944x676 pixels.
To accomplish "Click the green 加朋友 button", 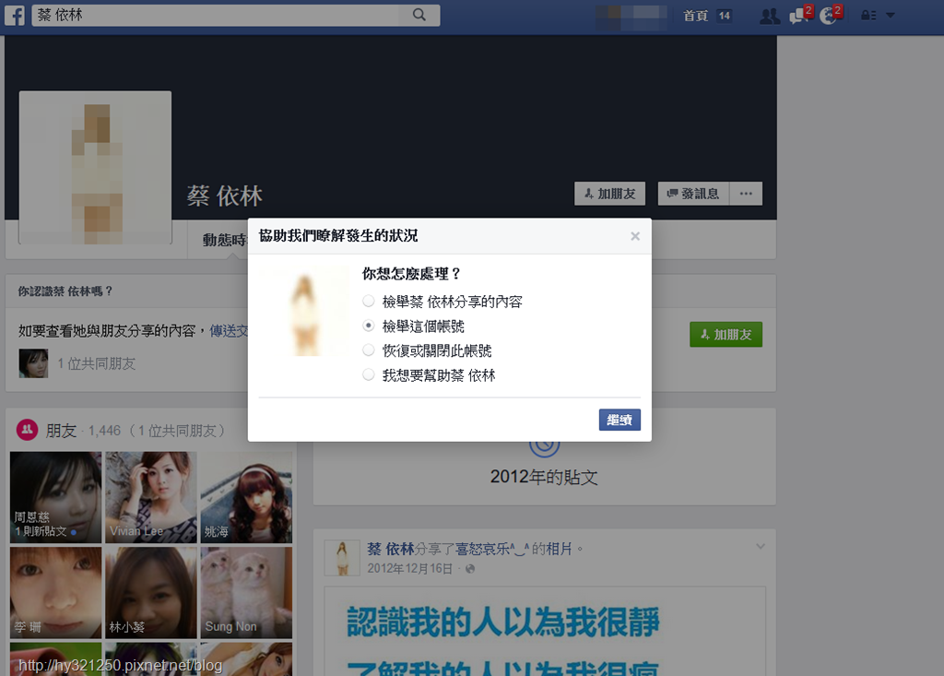I will click(726, 335).
